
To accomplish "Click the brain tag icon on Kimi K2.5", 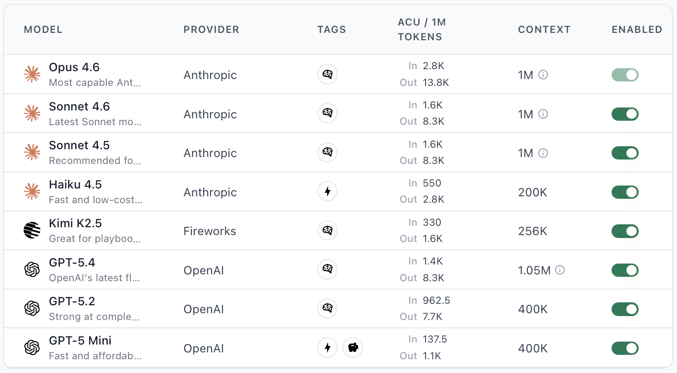I will (x=327, y=230).
